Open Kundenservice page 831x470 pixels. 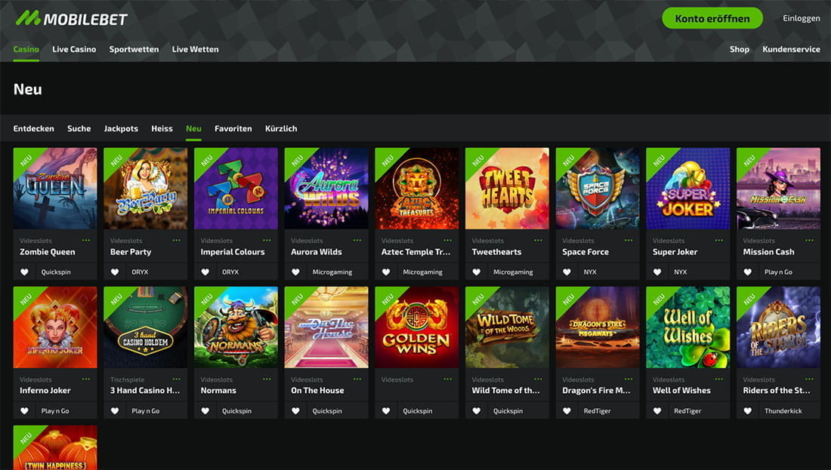pyautogui.click(x=791, y=49)
